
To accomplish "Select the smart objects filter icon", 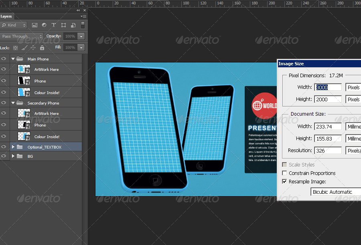I will point(73,25).
